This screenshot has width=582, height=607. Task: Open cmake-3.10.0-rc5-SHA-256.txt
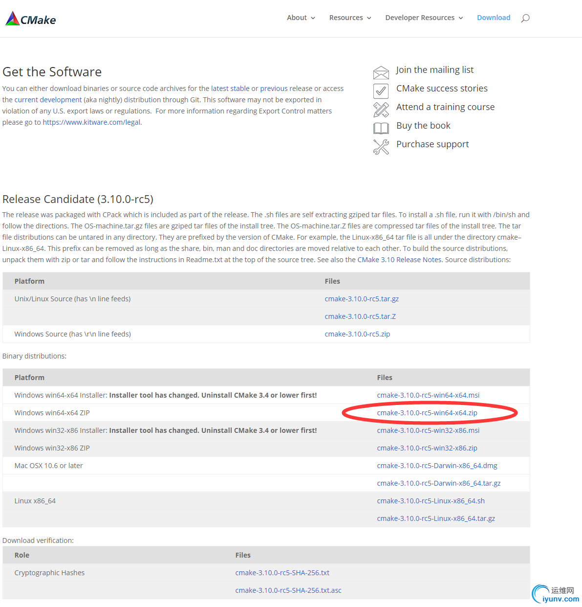(282, 573)
